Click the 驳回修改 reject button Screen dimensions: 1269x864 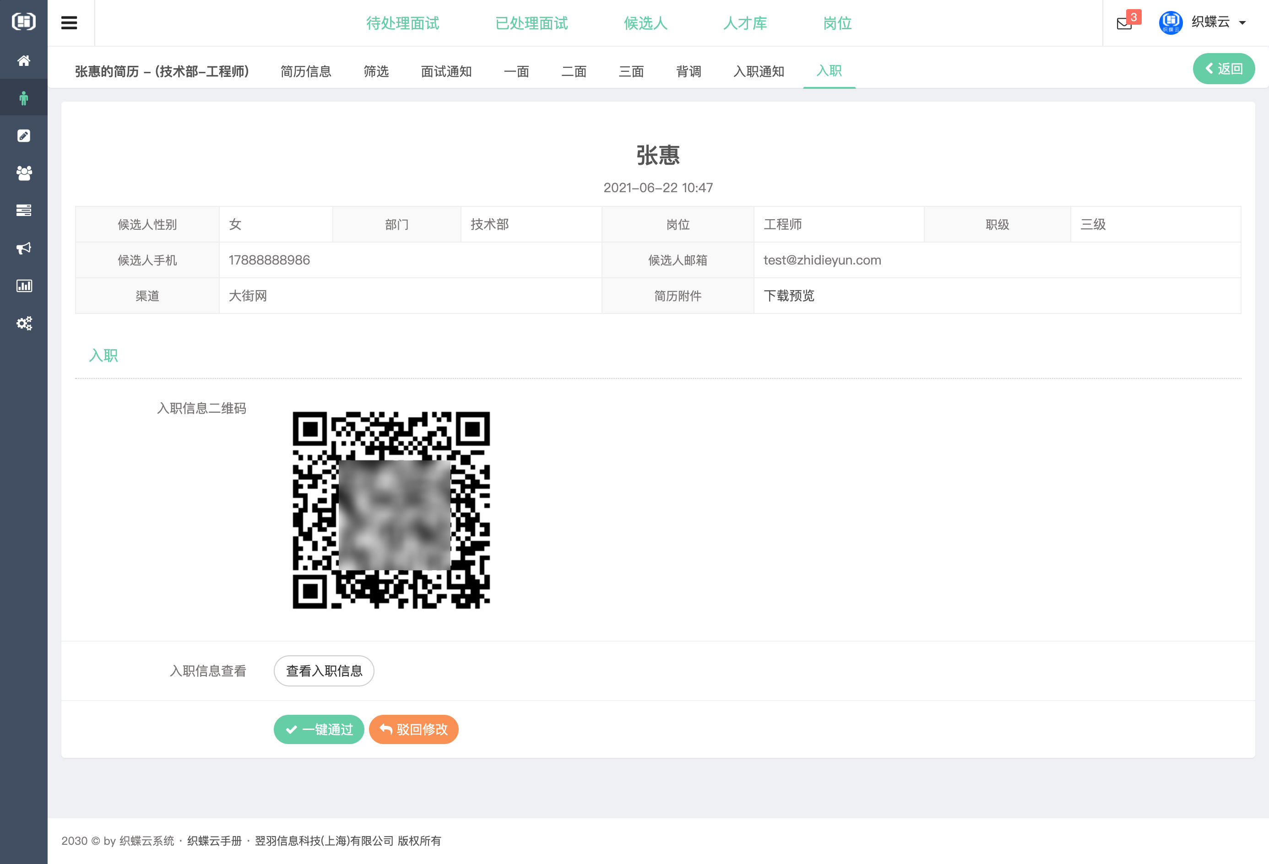tap(413, 729)
